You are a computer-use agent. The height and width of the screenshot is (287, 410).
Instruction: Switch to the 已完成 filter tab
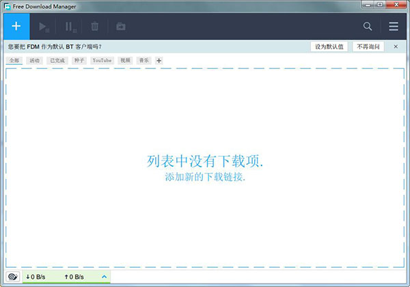58,61
